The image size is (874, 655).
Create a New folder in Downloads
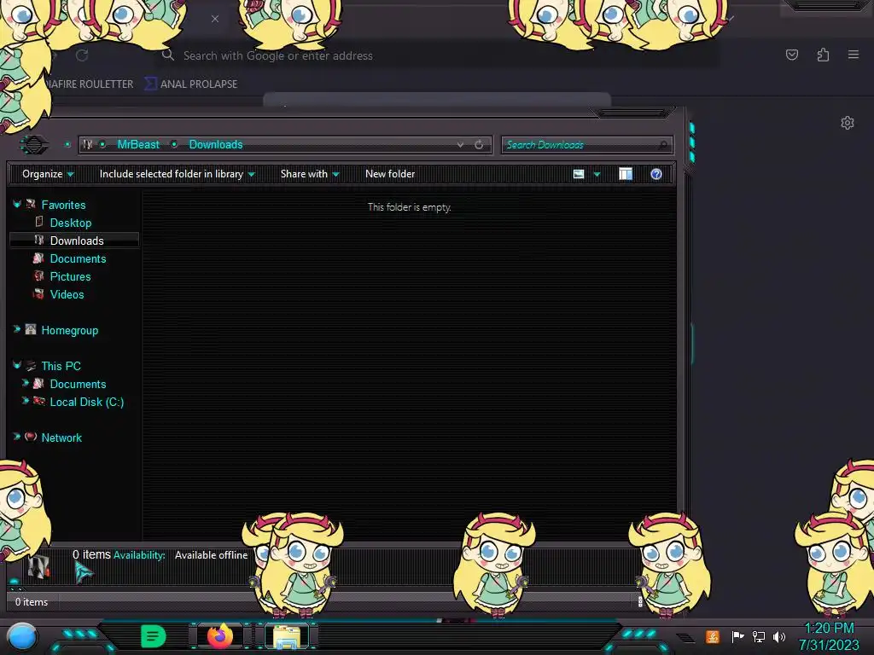coord(390,174)
